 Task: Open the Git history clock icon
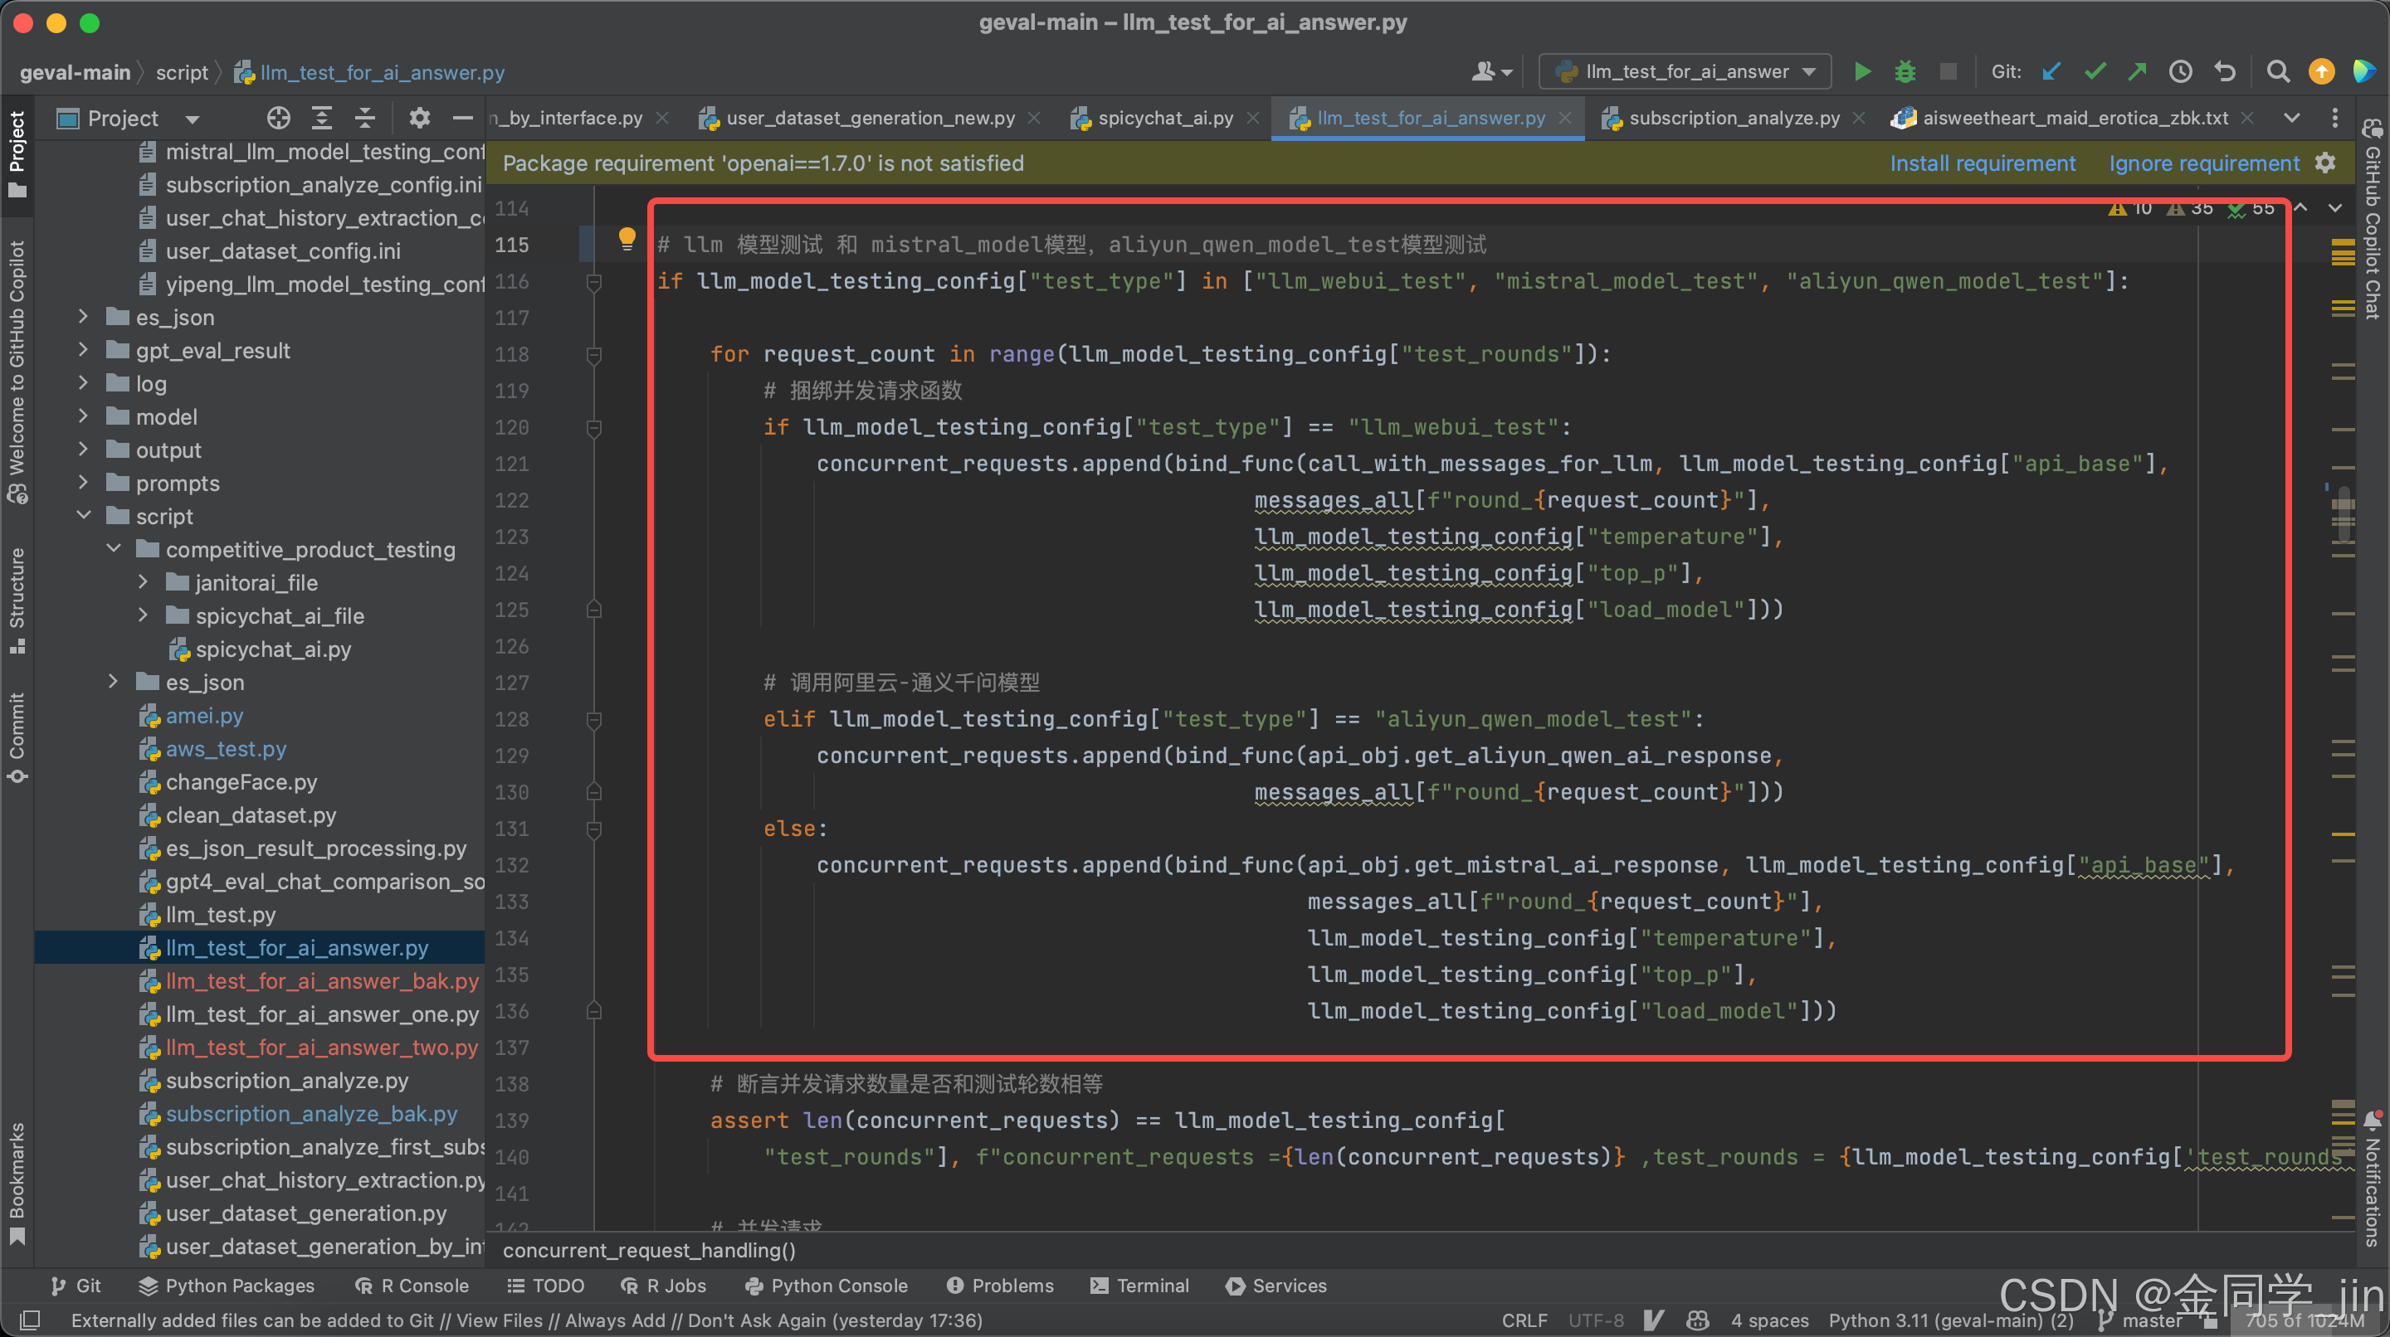point(2179,71)
